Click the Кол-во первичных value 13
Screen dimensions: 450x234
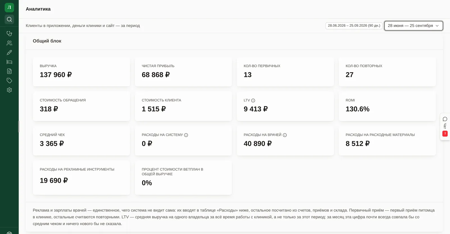247,75
